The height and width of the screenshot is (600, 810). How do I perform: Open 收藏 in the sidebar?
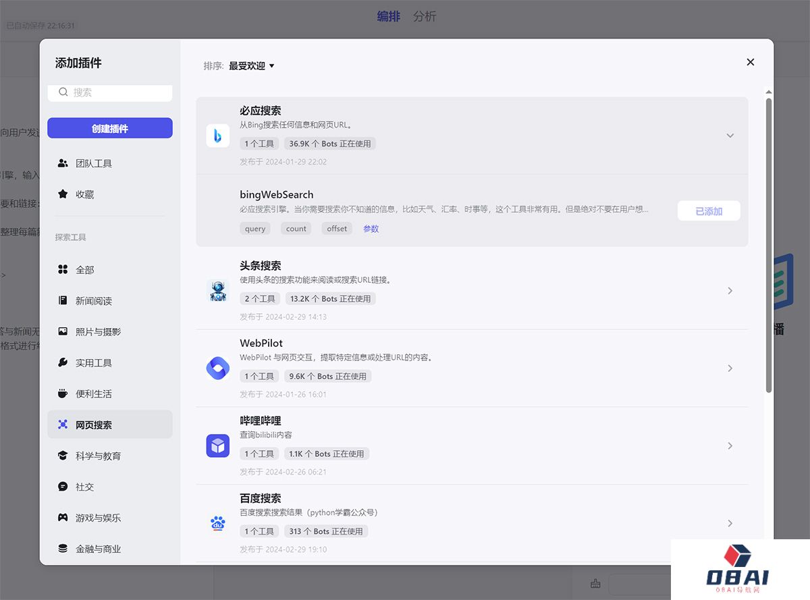point(110,194)
